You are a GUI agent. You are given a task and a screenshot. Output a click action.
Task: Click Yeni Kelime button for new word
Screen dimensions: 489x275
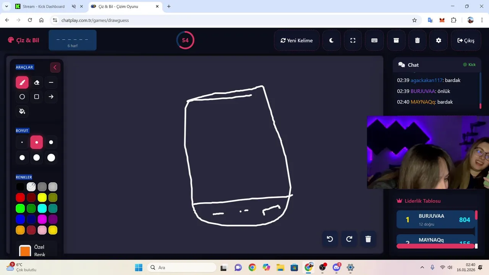(x=296, y=40)
